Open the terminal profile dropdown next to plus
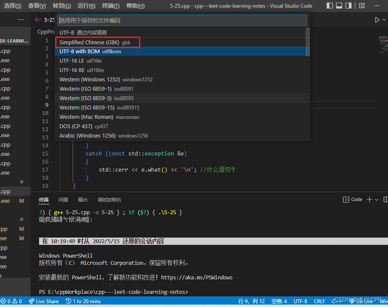 (377, 199)
